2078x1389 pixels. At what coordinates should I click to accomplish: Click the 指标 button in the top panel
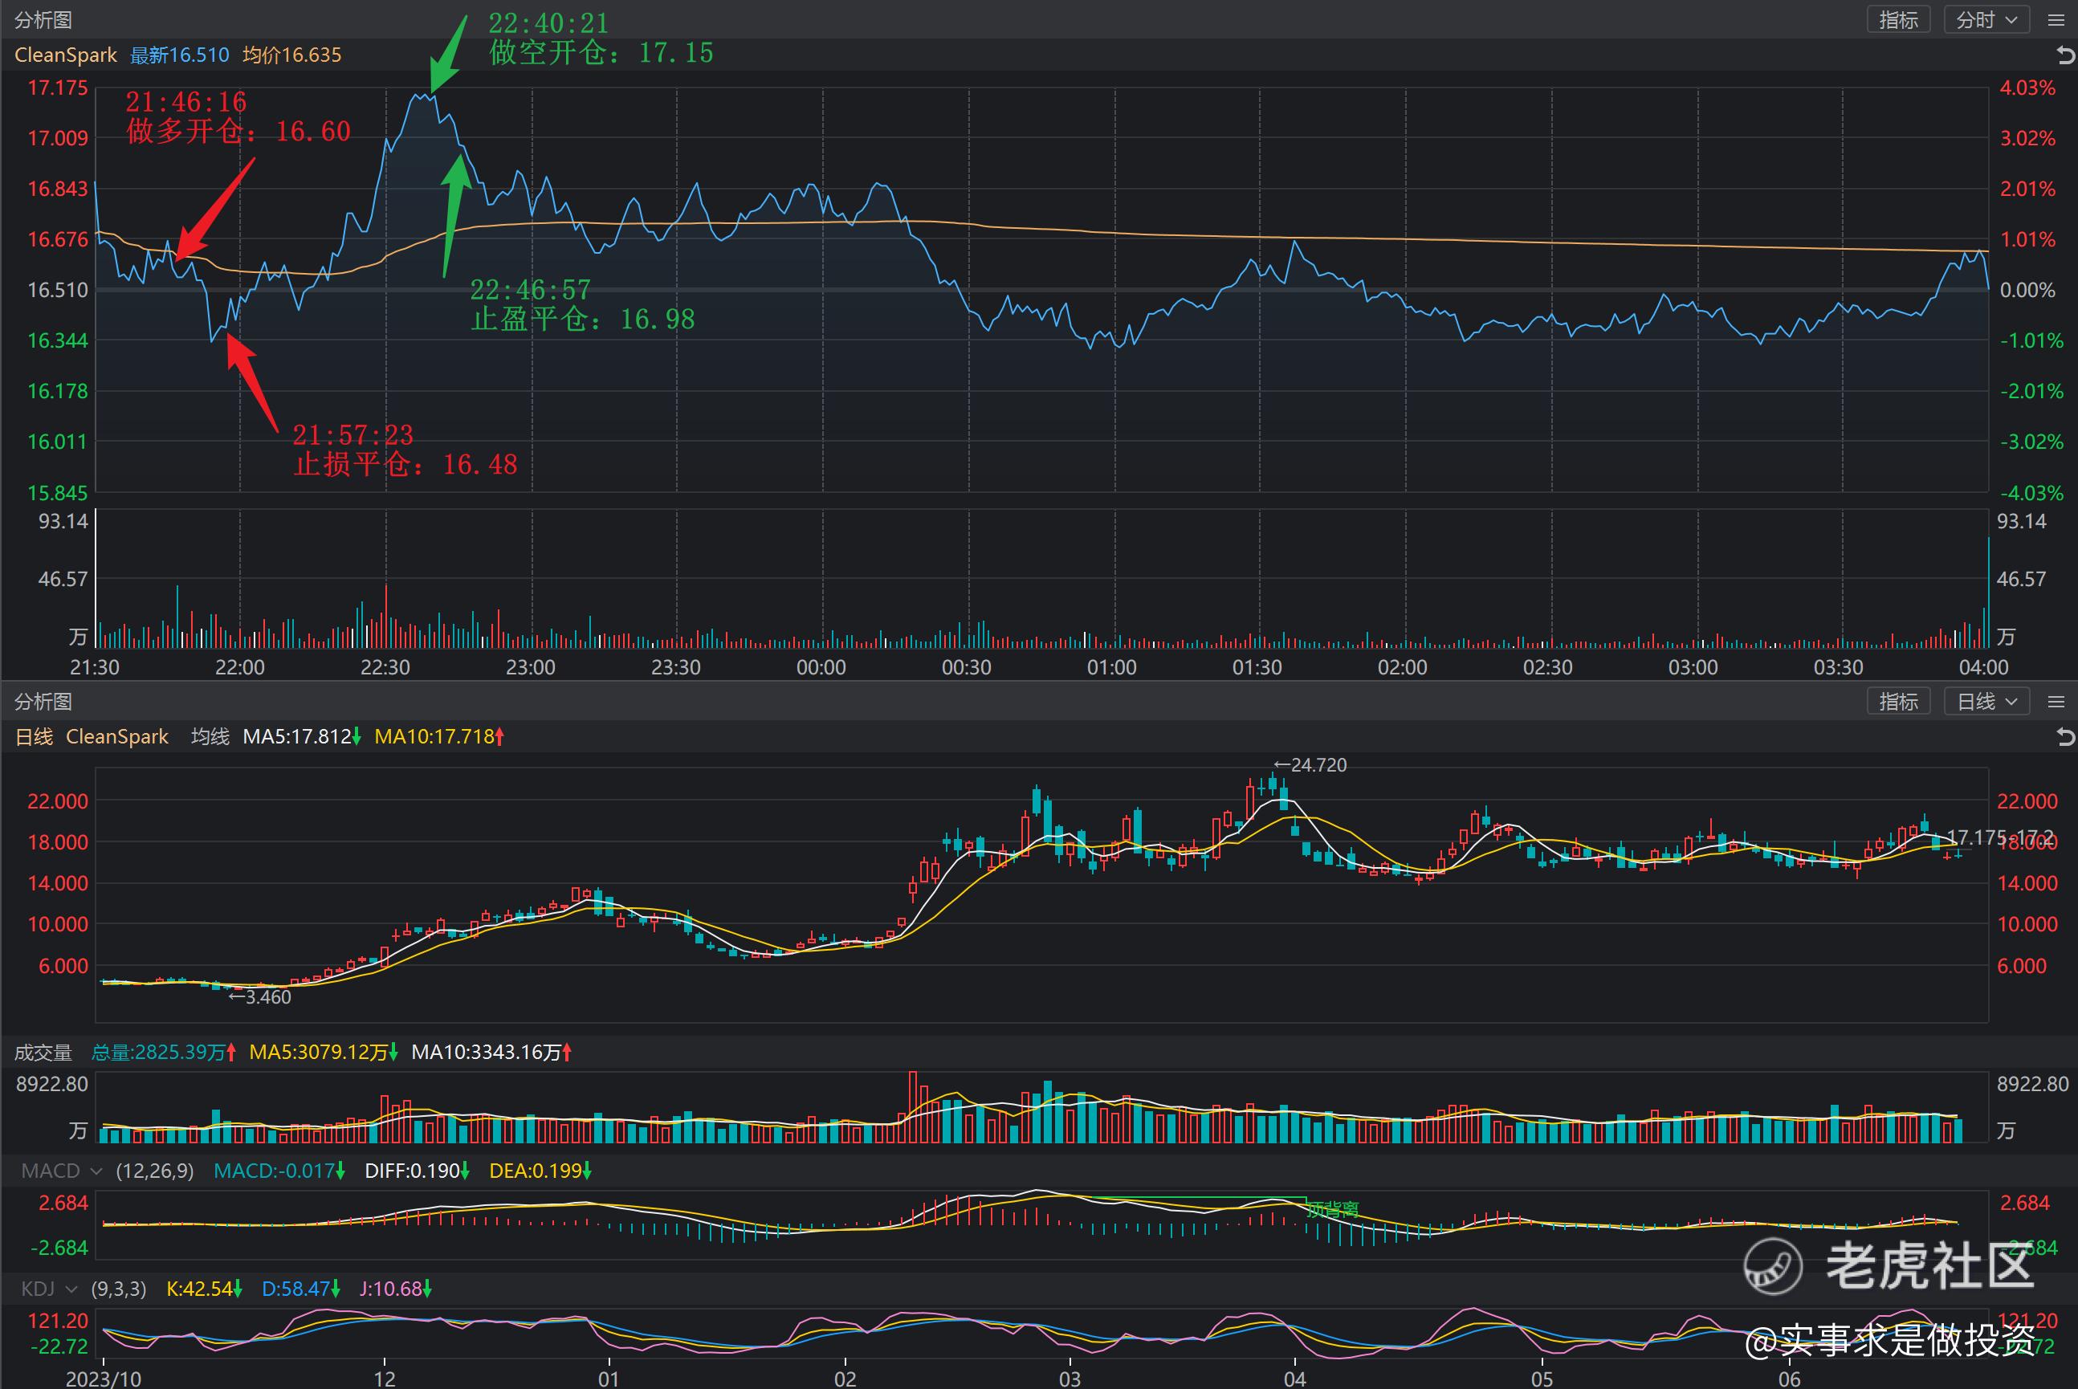1898,19
